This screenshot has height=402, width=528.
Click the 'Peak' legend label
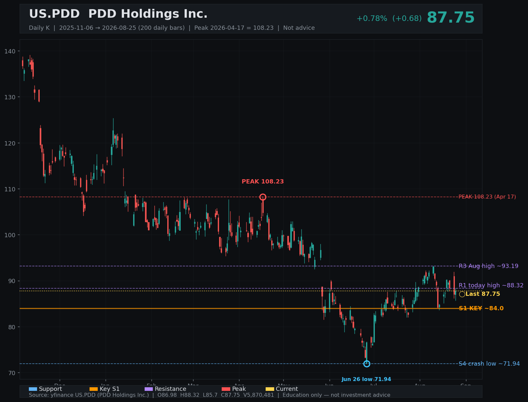pyautogui.click(x=239, y=389)
